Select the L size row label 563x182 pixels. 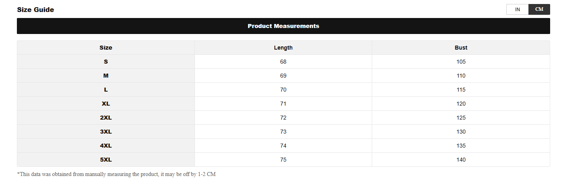(x=106, y=90)
